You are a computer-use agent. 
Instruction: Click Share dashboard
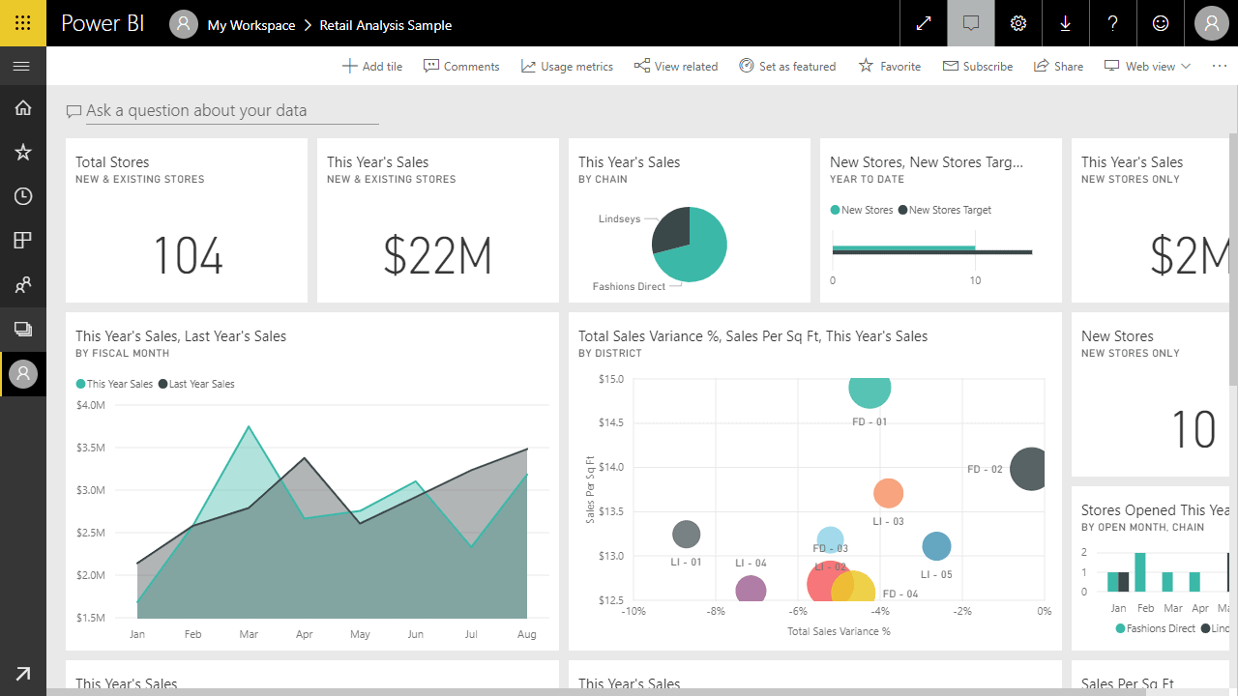pyautogui.click(x=1058, y=67)
